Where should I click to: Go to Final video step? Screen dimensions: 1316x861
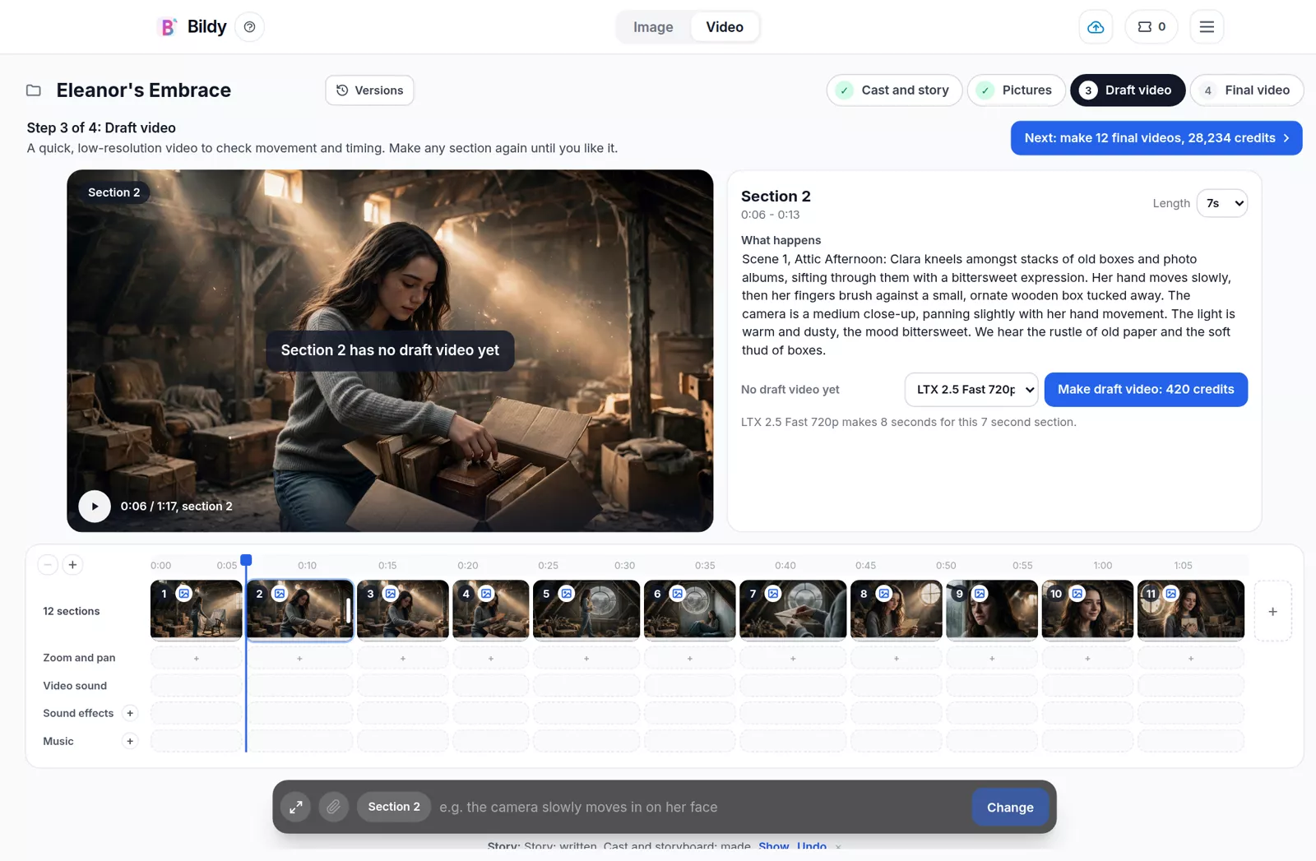tap(1247, 90)
